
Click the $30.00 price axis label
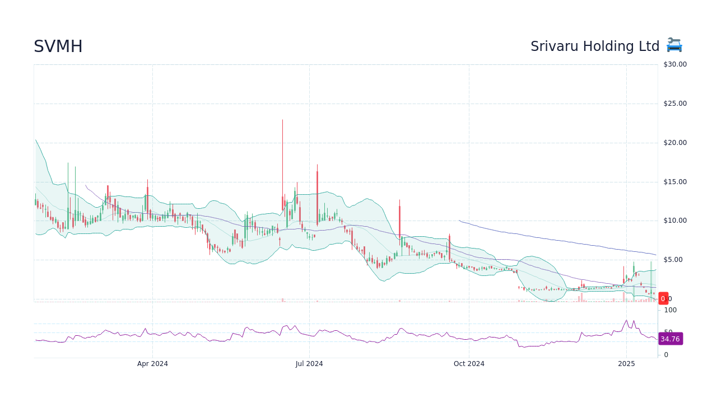pos(675,64)
